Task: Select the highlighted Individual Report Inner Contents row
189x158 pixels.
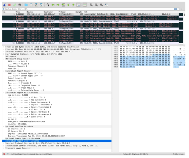Action: tap(57, 141)
